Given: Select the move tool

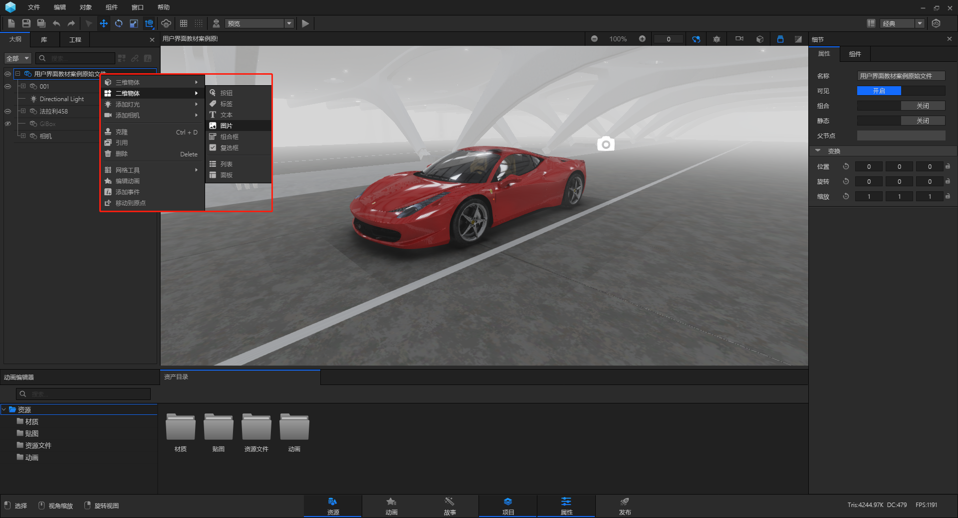Looking at the screenshot, I should pos(104,23).
